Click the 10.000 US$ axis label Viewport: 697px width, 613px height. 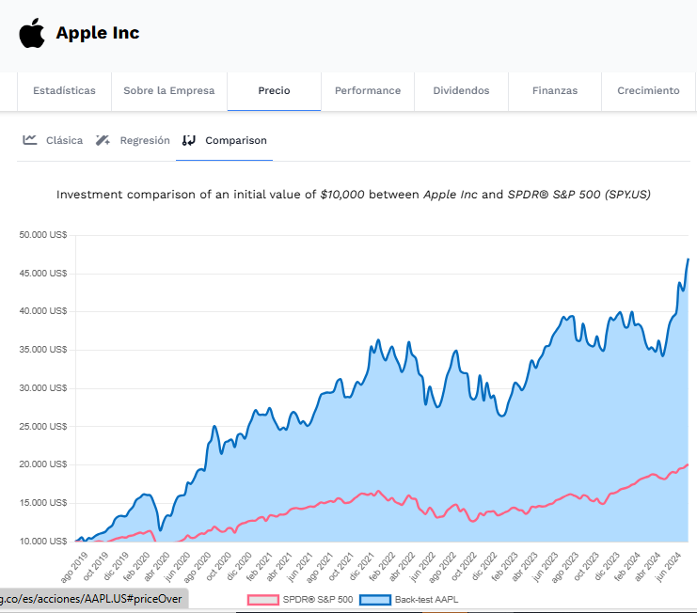pos(43,541)
